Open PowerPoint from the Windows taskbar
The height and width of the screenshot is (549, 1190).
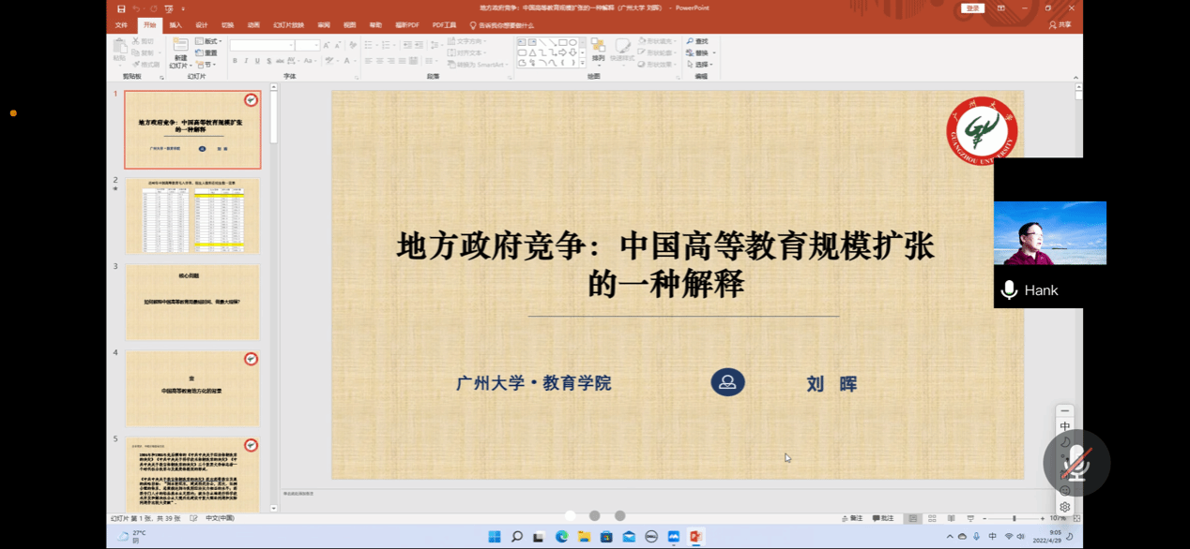[695, 537]
